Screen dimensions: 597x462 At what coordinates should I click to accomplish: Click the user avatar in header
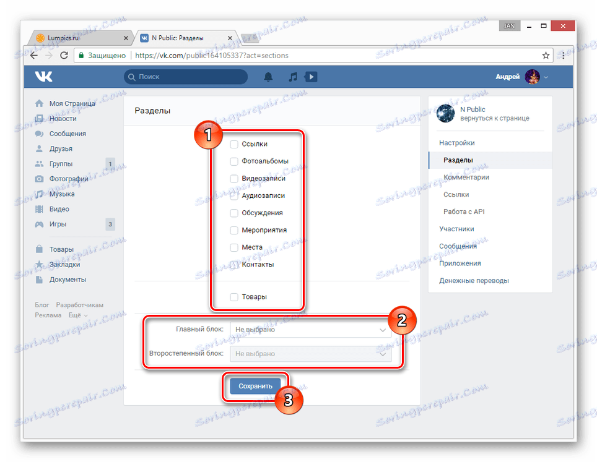pyautogui.click(x=532, y=77)
